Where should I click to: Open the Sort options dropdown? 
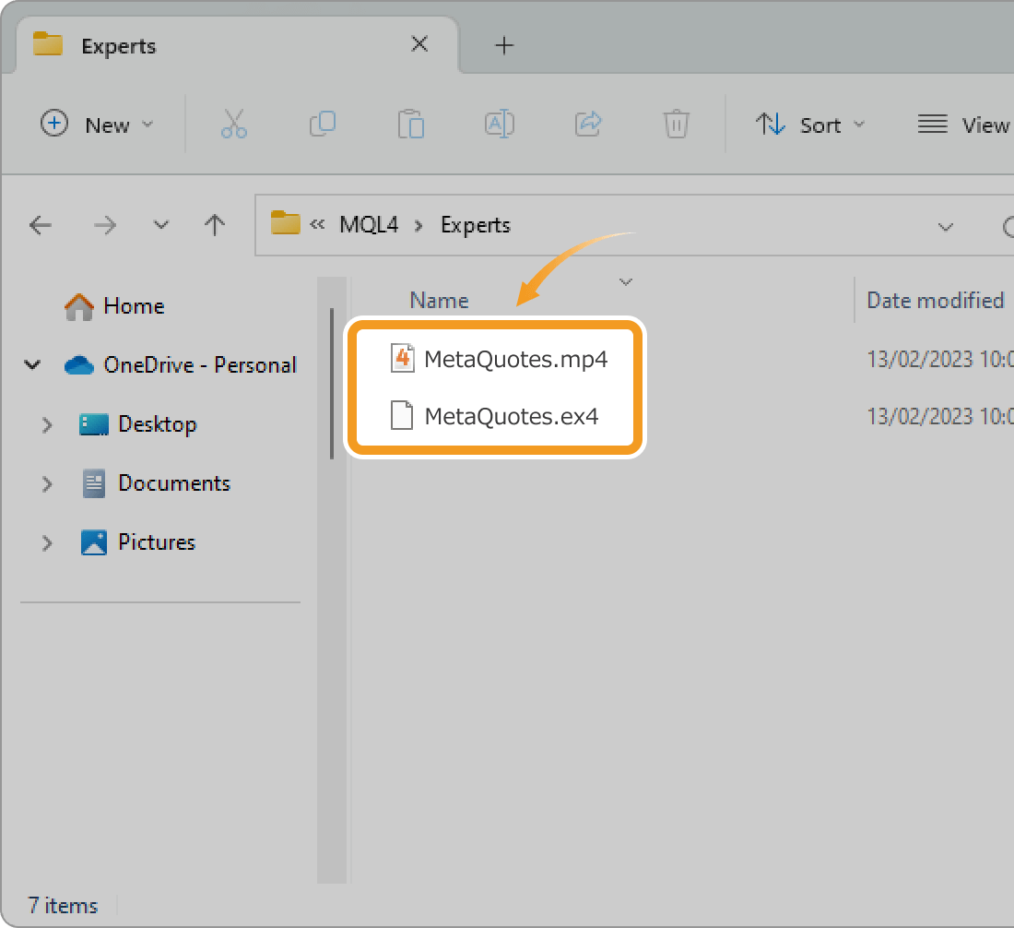tap(810, 125)
